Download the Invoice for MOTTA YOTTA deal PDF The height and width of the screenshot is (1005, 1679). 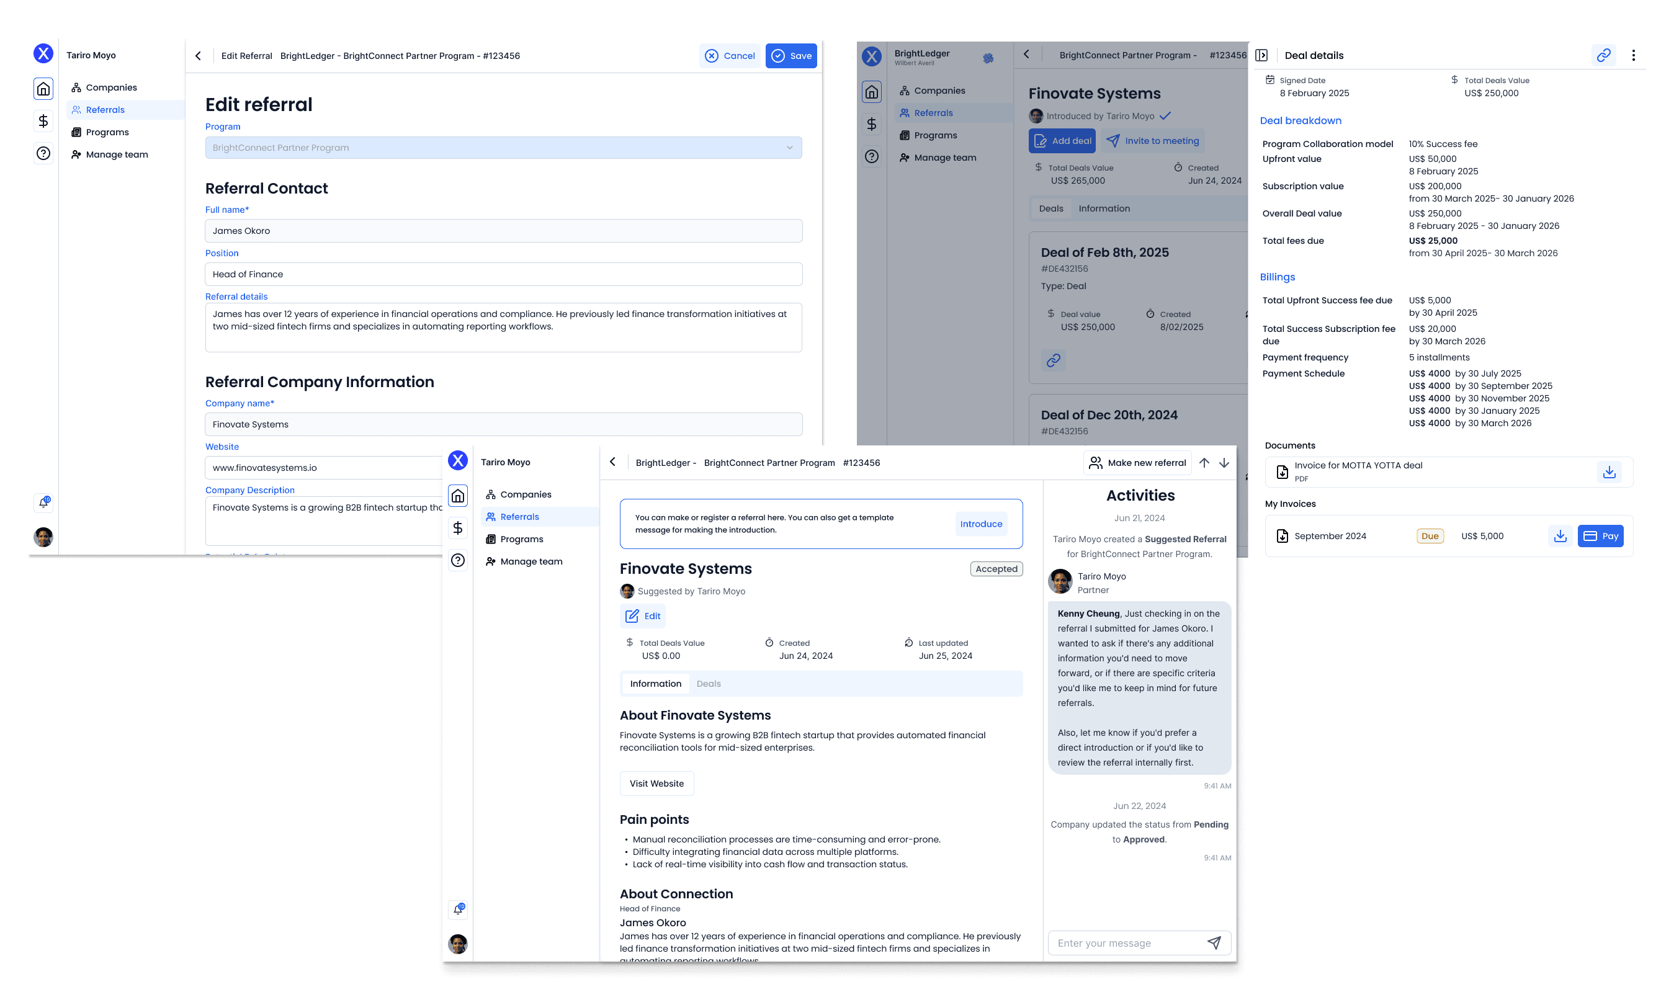[x=1610, y=472]
